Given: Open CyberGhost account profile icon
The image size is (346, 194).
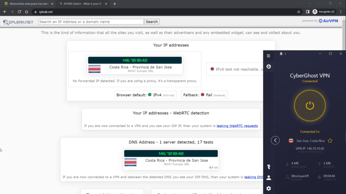Looking at the screenshot, I should [x=269, y=178].
